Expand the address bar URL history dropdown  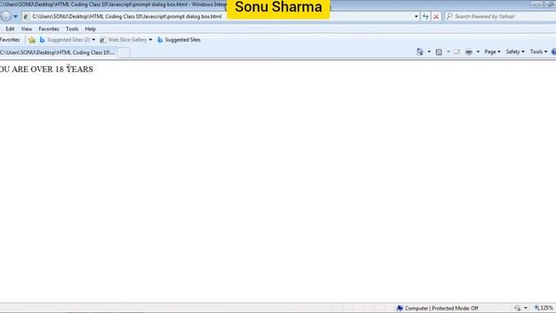[x=416, y=17]
